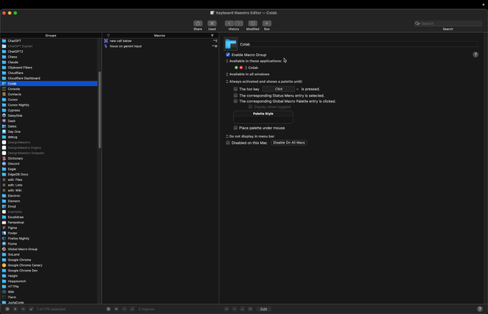
Task: Click the groups action circle icon
Action: click(x=8, y=309)
